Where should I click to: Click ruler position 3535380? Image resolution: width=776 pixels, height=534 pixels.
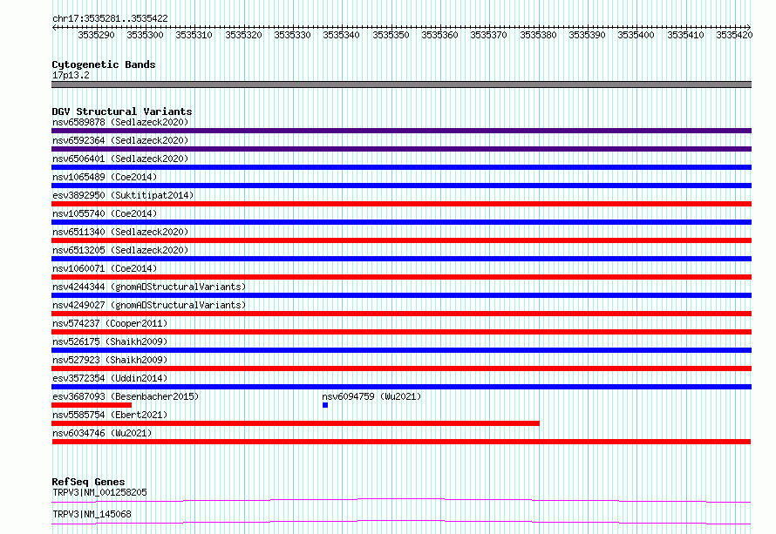pos(538,35)
